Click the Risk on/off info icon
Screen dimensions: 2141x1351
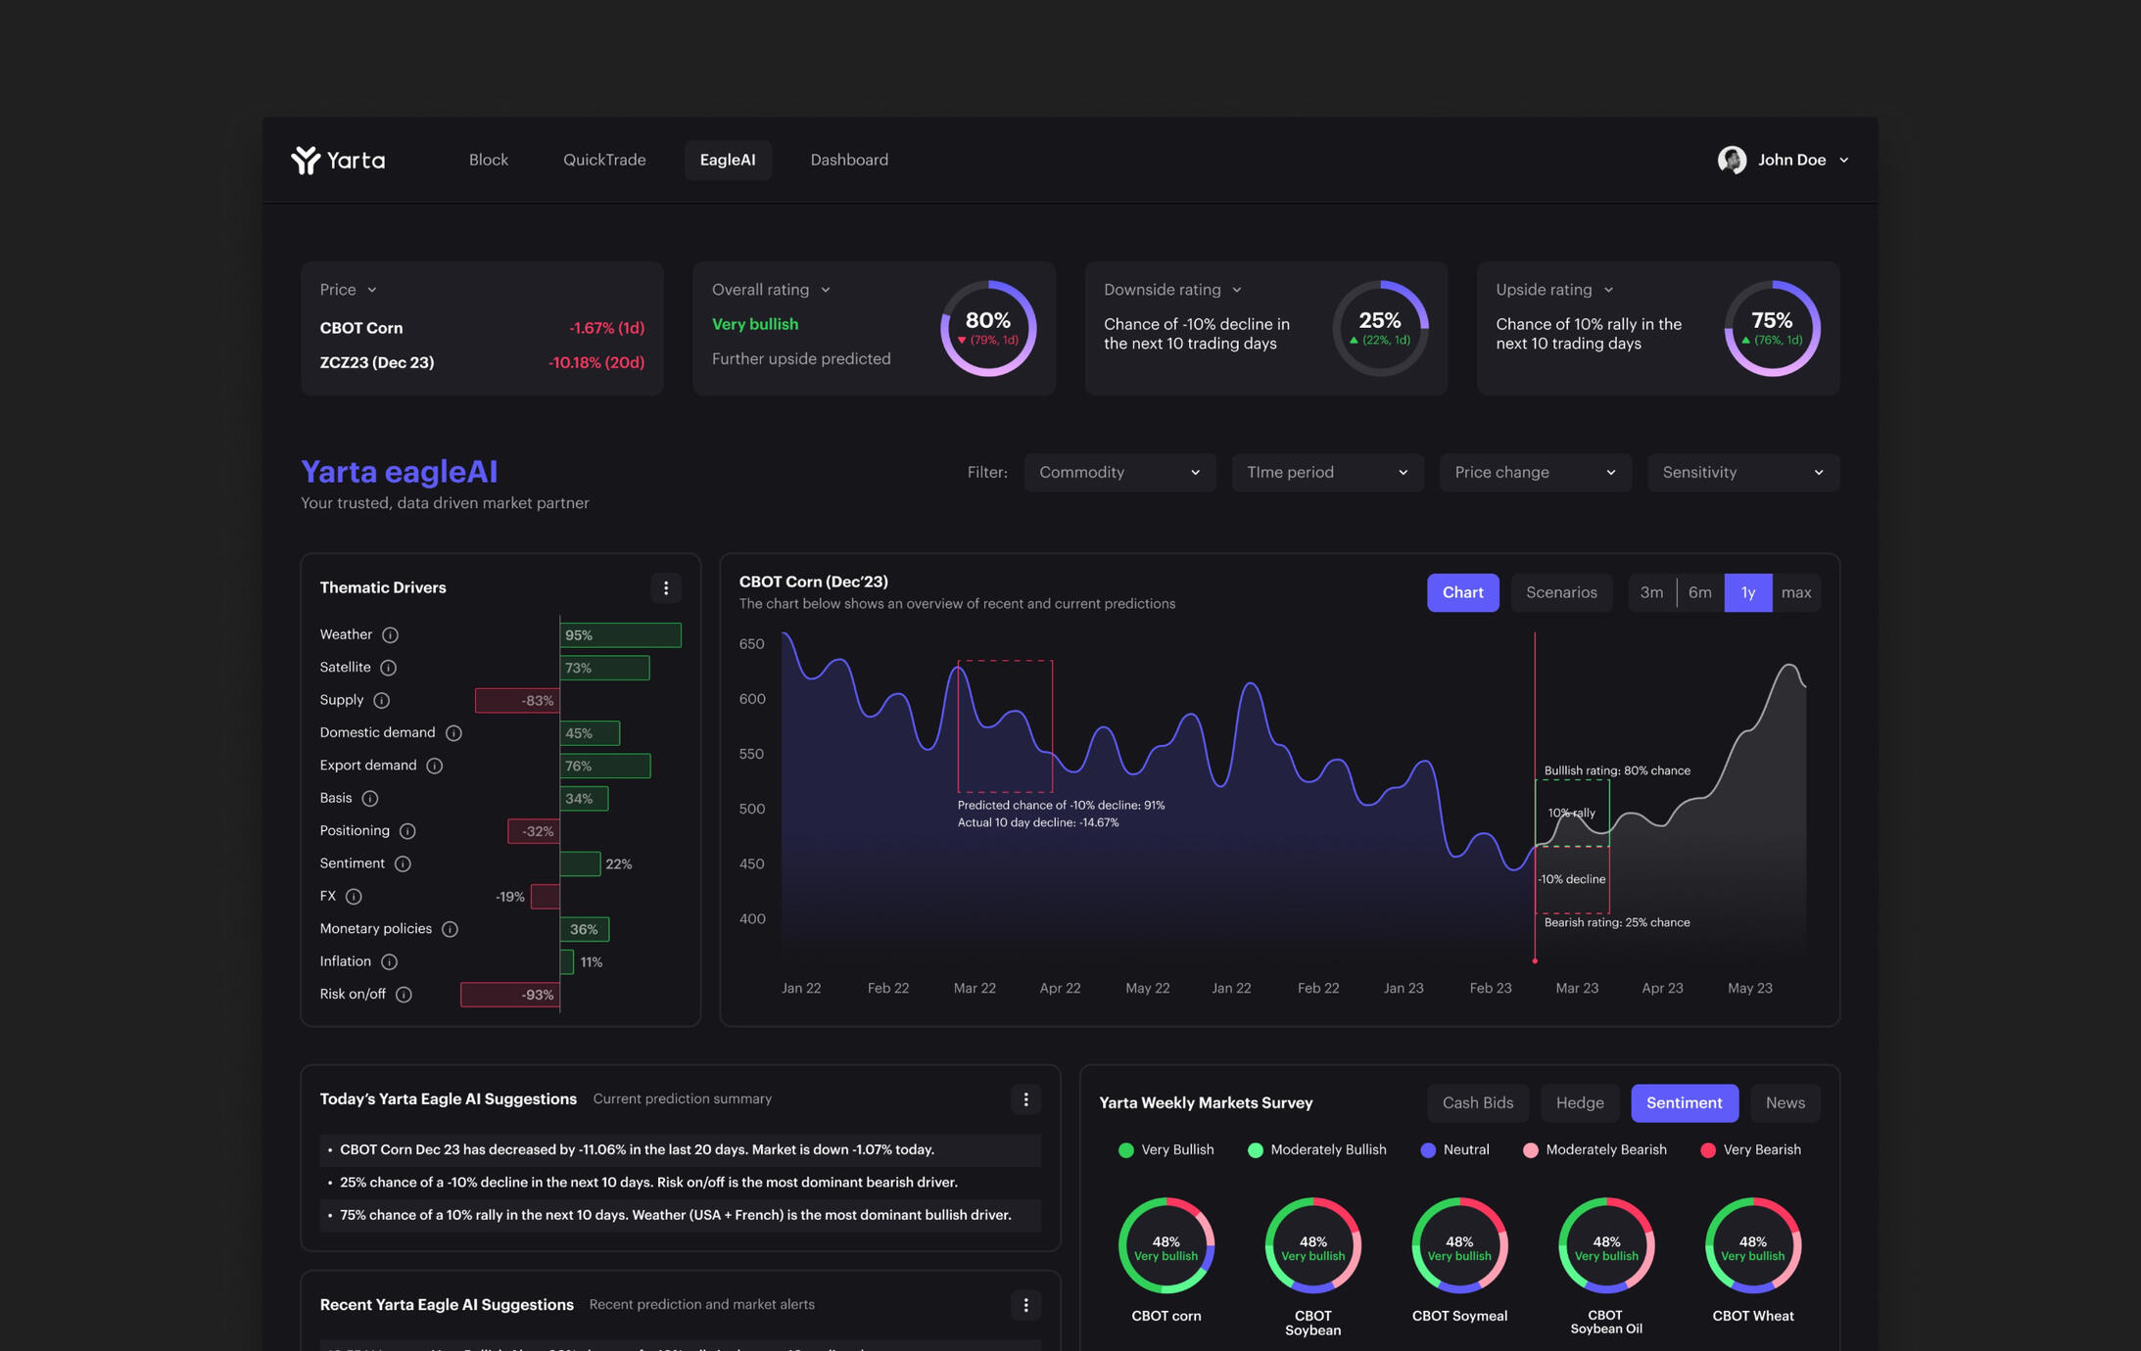pyautogui.click(x=404, y=995)
